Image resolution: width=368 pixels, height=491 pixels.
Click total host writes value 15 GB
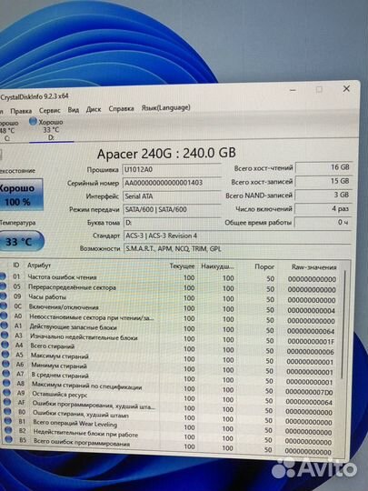(323, 181)
